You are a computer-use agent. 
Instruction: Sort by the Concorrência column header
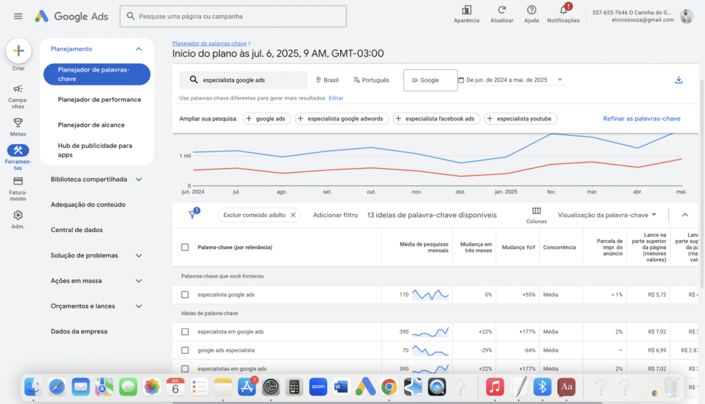click(x=559, y=248)
